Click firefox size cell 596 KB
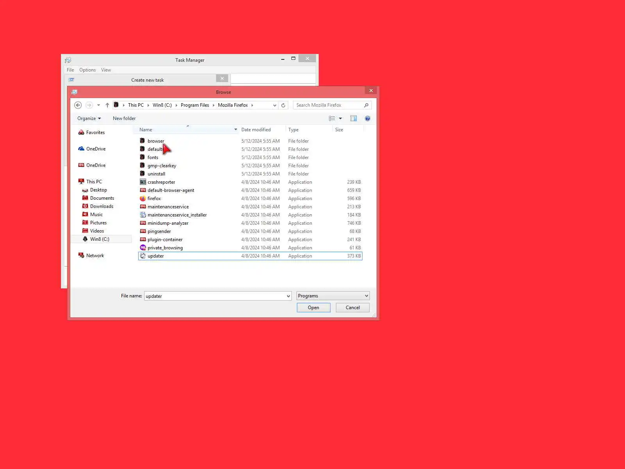Viewport: 625px width, 469px height. click(354, 199)
